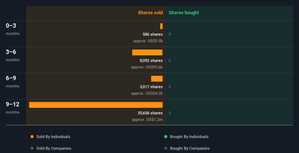Toggle the Sold By Companies legend label
Viewport: 299px width, 153px height.
[54, 148]
